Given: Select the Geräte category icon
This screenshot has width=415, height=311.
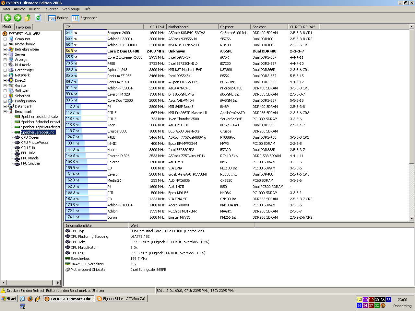Looking at the screenshot, I should coord(11,86).
